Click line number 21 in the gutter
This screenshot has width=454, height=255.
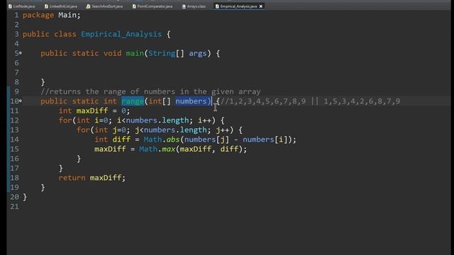coord(14,206)
